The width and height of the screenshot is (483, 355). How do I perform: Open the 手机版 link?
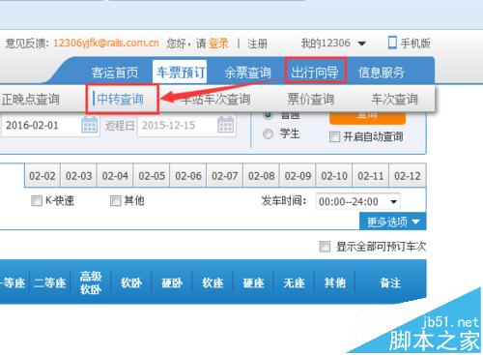coord(415,43)
